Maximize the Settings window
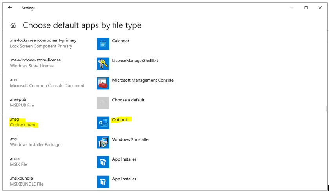The image size is (330, 193). click(x=306, y=8)
